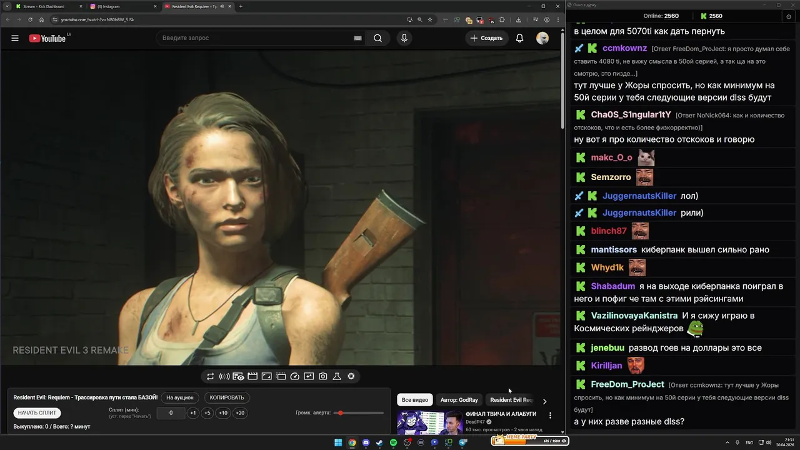This screenshot has width=800, height=450.
Task: Click the zoom magnifier in the address bar
Action: tap(419, 19)
